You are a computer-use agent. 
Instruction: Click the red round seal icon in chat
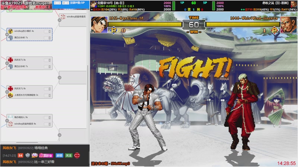pyautogui.click(x=77, y=155)
